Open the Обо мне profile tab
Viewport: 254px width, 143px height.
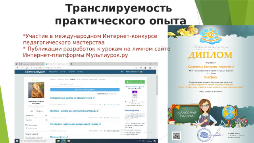click(x=61, y=79)
